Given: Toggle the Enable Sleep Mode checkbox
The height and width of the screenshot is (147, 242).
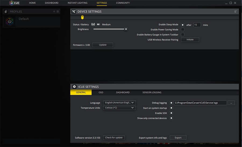Looking at the screenshot, I should click(x=183, y=25).
